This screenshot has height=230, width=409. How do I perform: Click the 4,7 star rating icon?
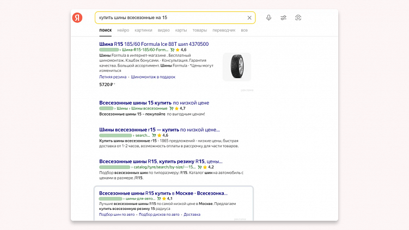tap(175, 108)
